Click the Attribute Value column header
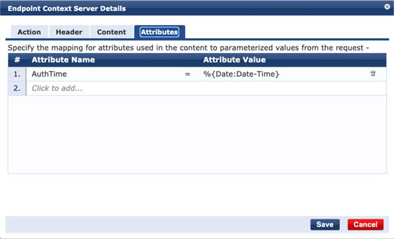The height and width of the screenshot is (239, 394). coord(234,60)
